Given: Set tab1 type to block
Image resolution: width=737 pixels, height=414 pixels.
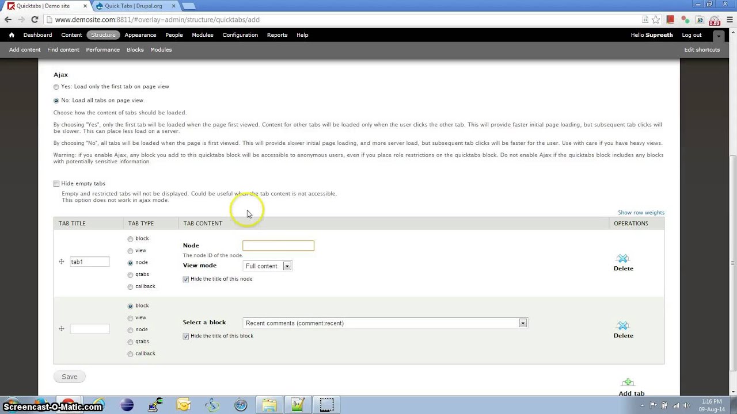Looking at the screenshot, I should (131, 239).
